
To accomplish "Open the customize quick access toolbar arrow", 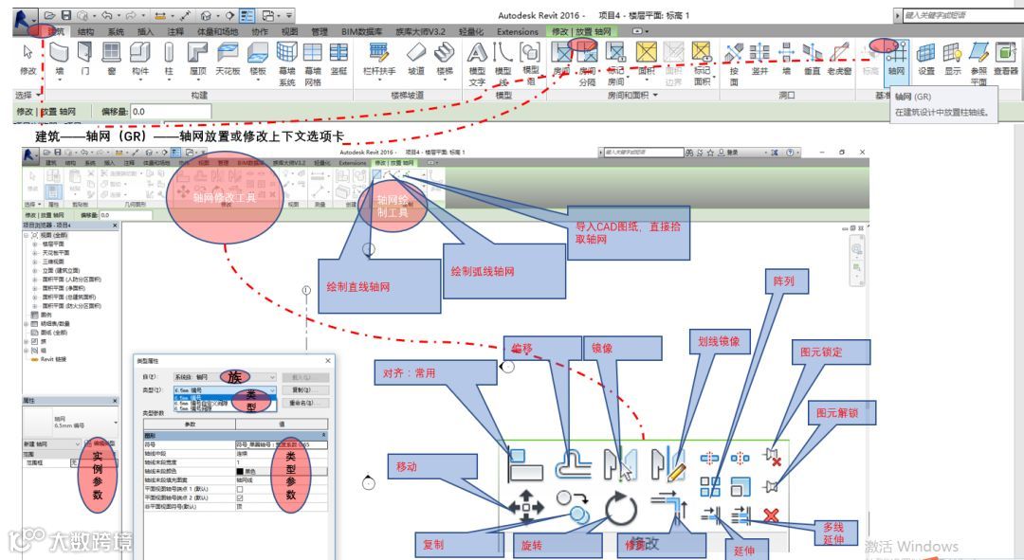I will pyautogui.click(x=289, y=14).
